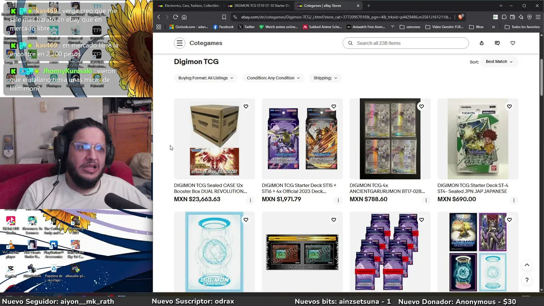Screen dimensions: 544x306
Task: Open the Wow bookmarks folder
Action: (x=476, y=27)
